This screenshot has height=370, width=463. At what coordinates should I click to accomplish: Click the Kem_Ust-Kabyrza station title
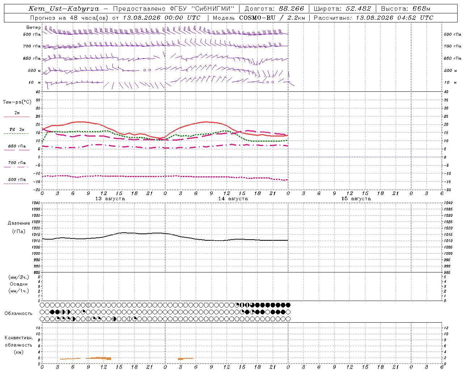point(63,9)
